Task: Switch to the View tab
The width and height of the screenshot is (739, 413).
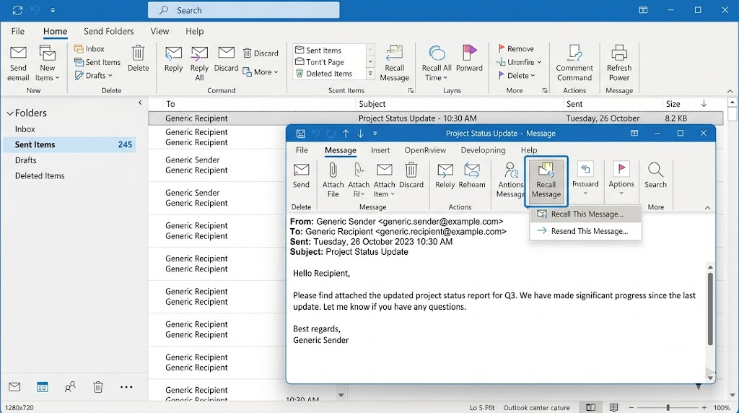Action: tap(159, 31)
